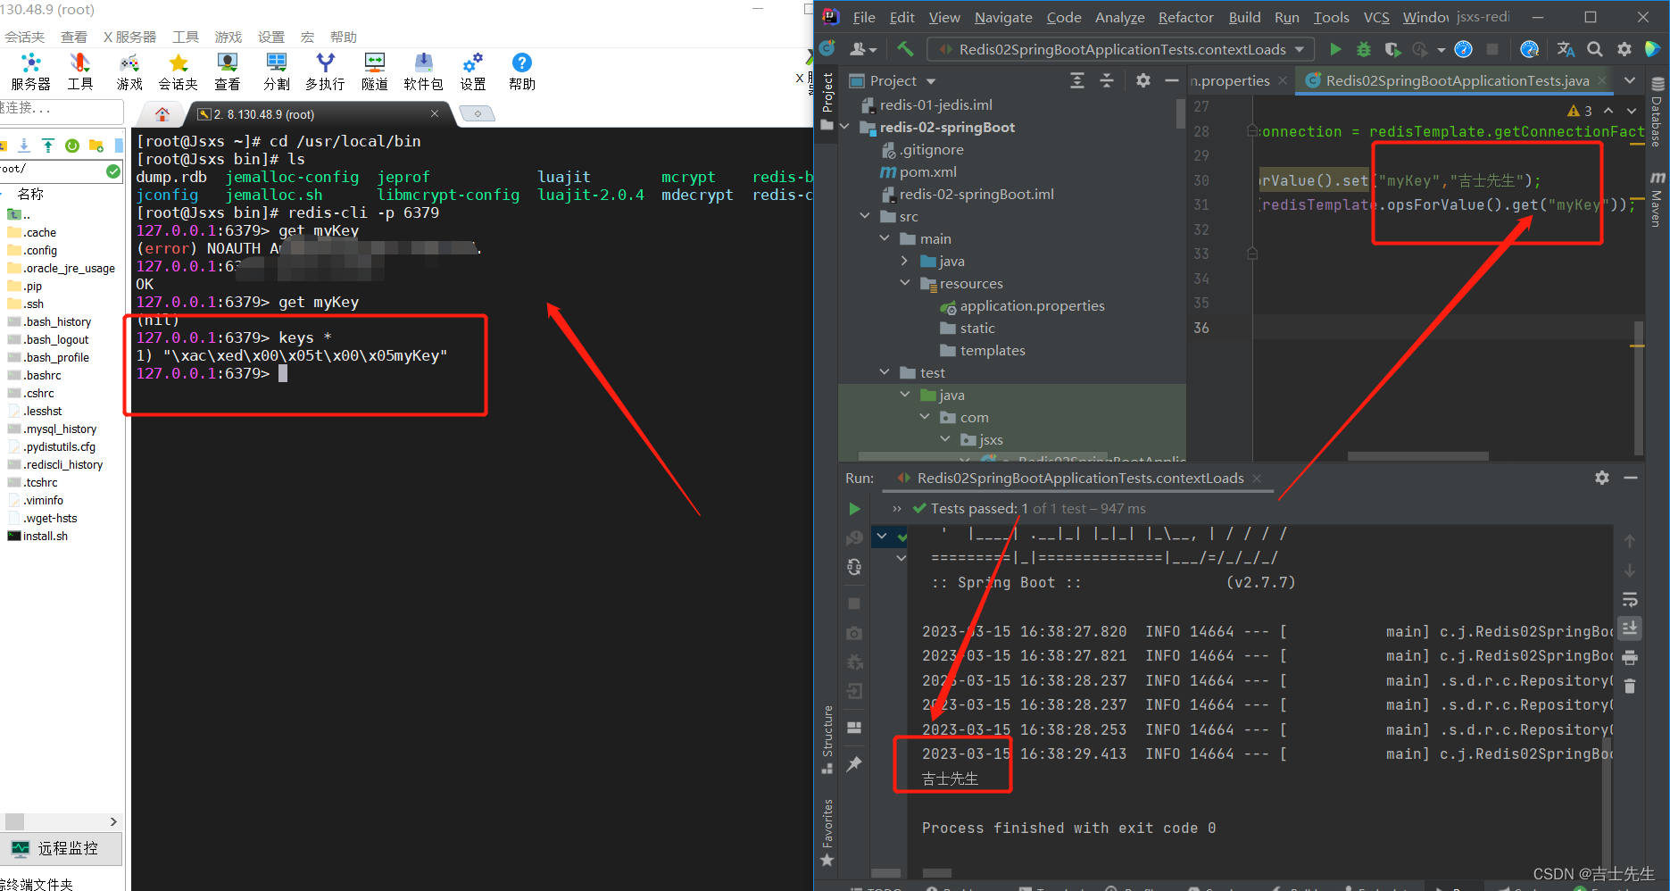The image size is (1670, 891).
Task: Open IDE settings gear in top toolbar
Action: [x=1624, y=49]
